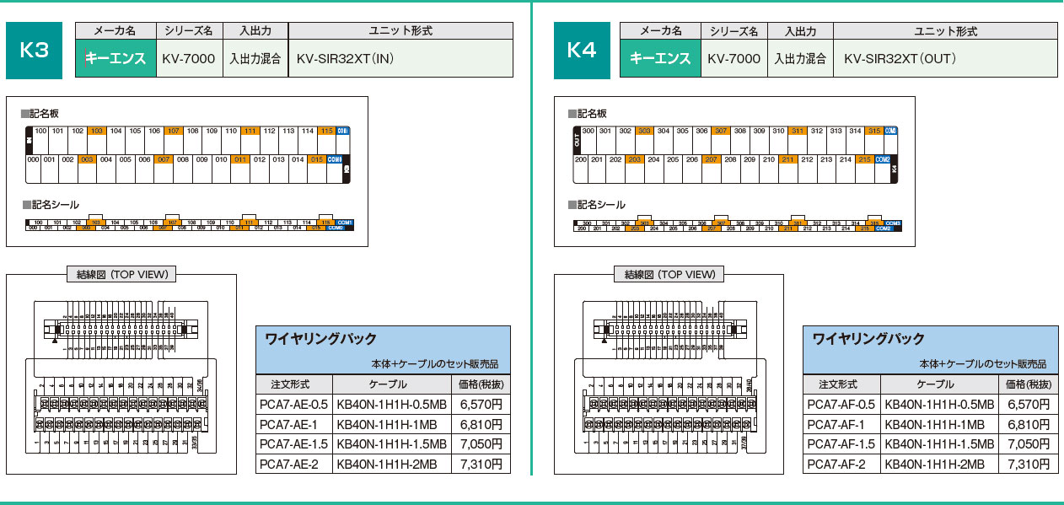Select order model PCA7-AF-2
Image resolution: width=1064 pixels, height=505 pixels.
836,464
